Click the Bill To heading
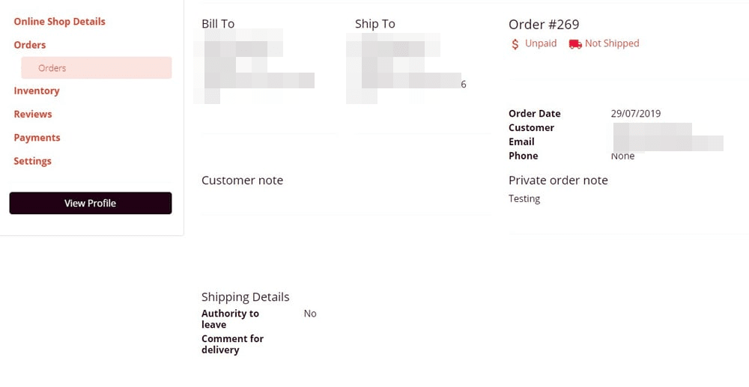 [218, 24]
